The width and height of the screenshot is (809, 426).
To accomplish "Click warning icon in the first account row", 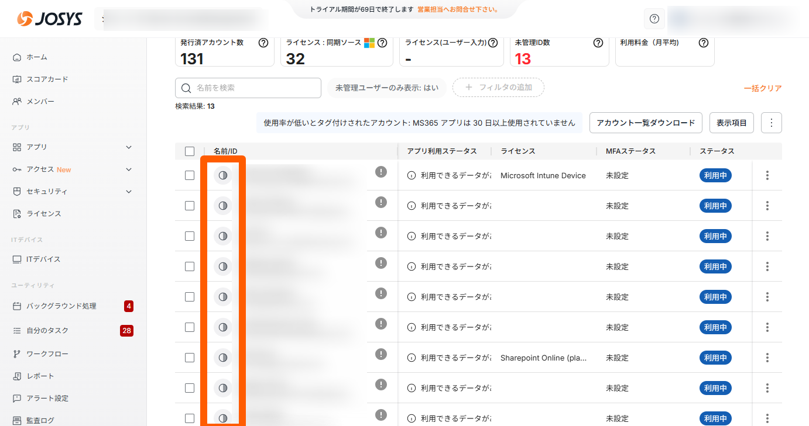I will (381, 172).
